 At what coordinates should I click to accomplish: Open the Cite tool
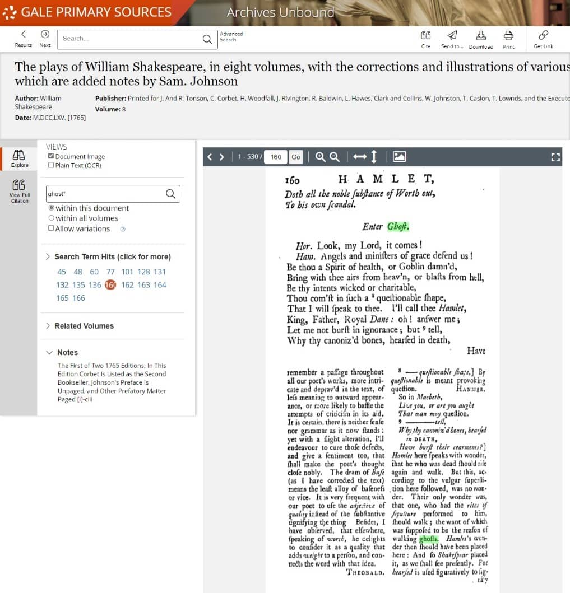coord(426,39)
